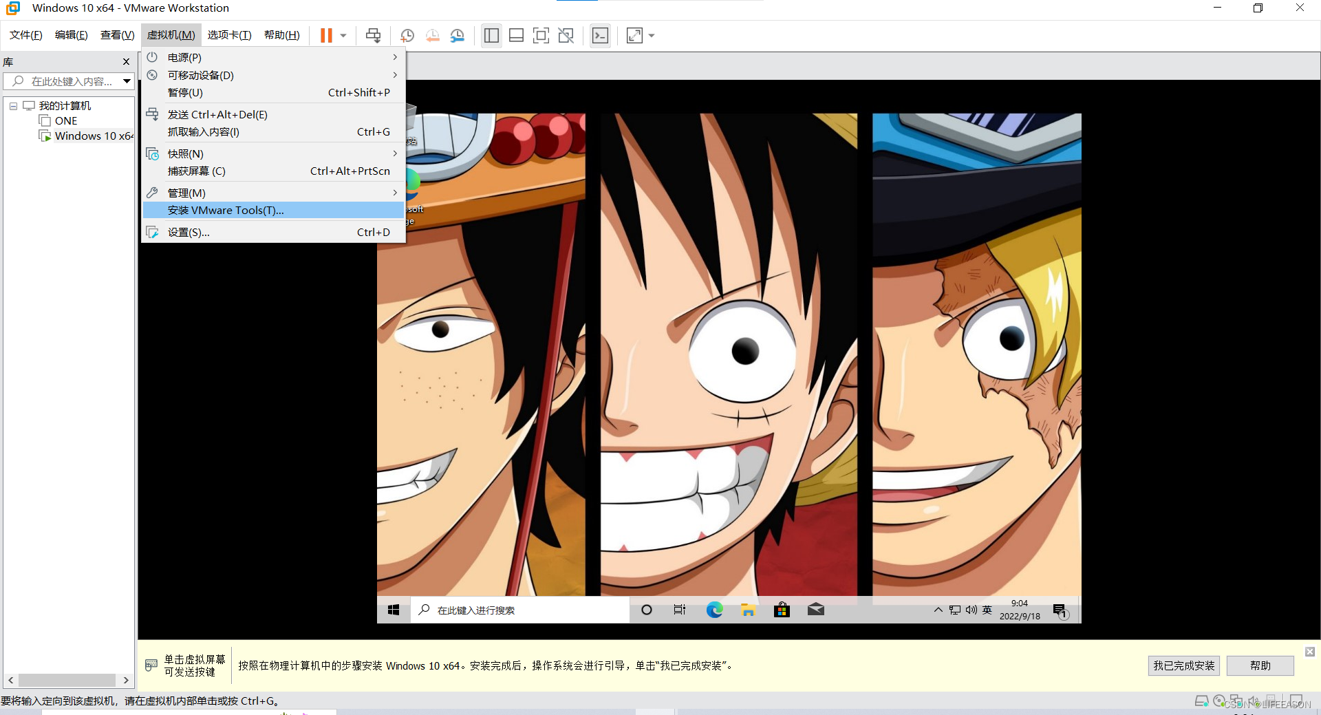Open the guest Windows Start button
This screenshot has width=1321, height=715.
coord(394,610)
